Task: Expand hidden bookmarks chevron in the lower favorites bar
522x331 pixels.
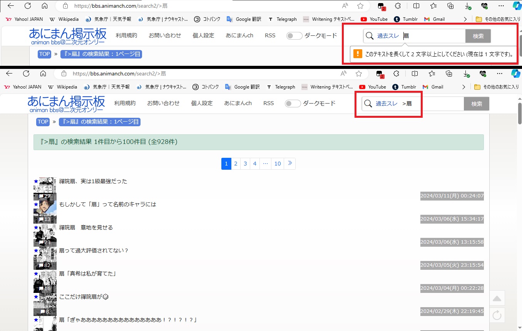Action: [x=463, y=87]
